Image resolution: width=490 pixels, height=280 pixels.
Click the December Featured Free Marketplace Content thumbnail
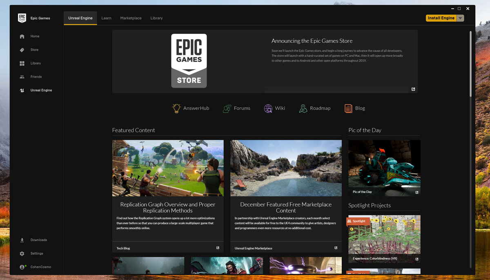286,168
